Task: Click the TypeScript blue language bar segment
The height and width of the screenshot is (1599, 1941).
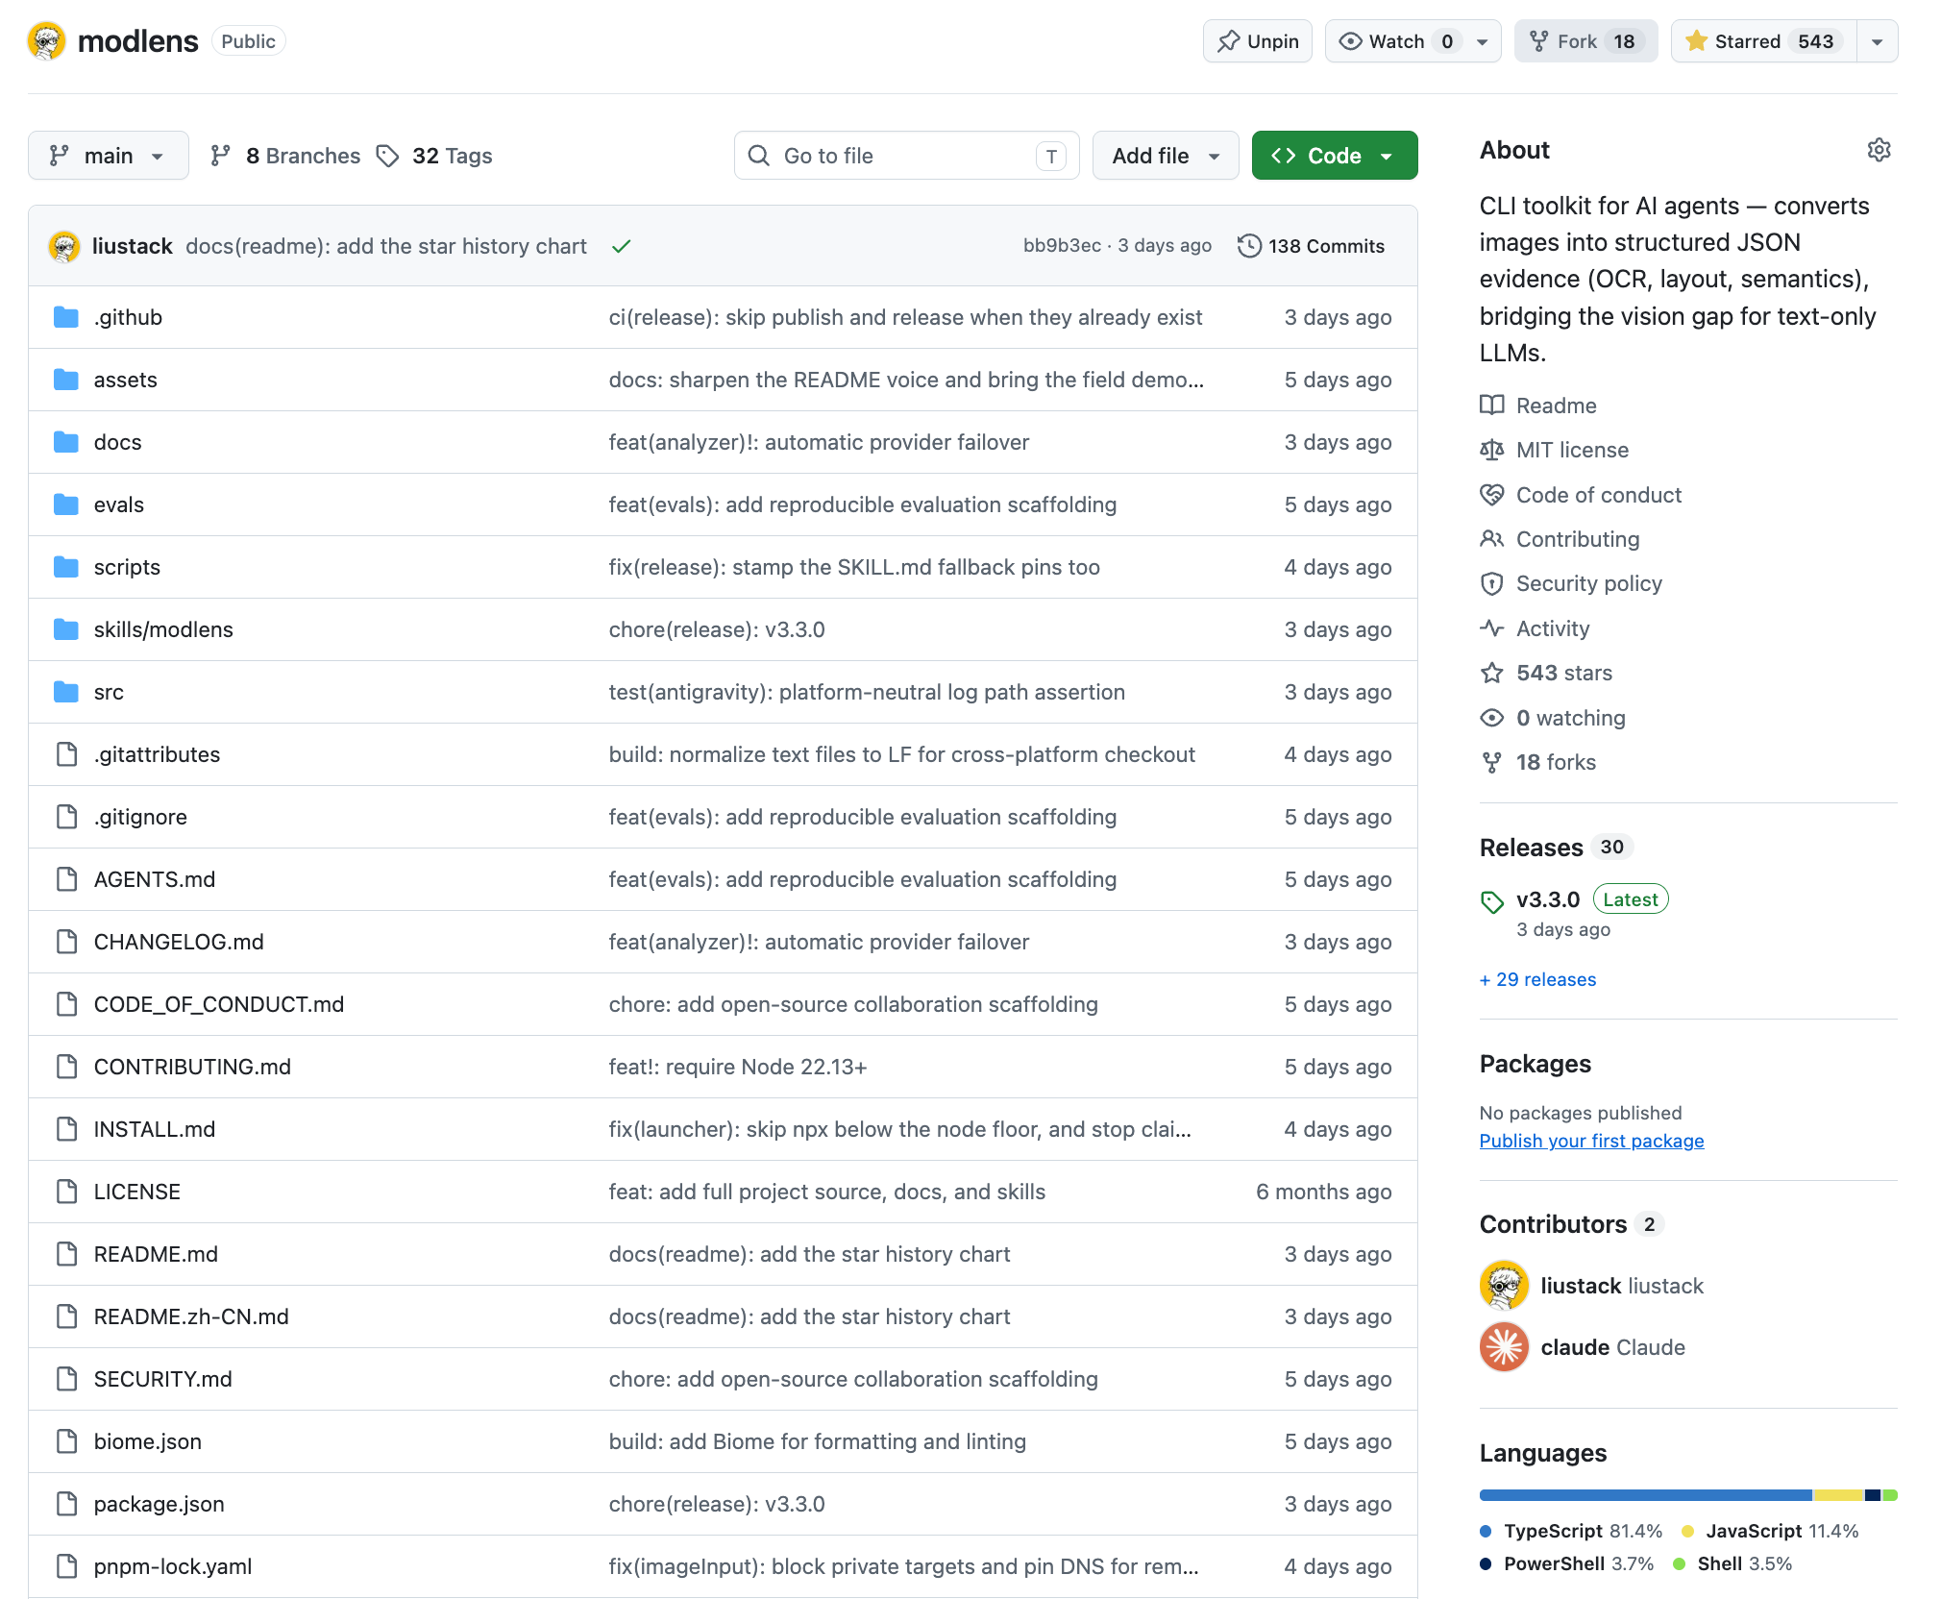Action: [1645, 1495]
